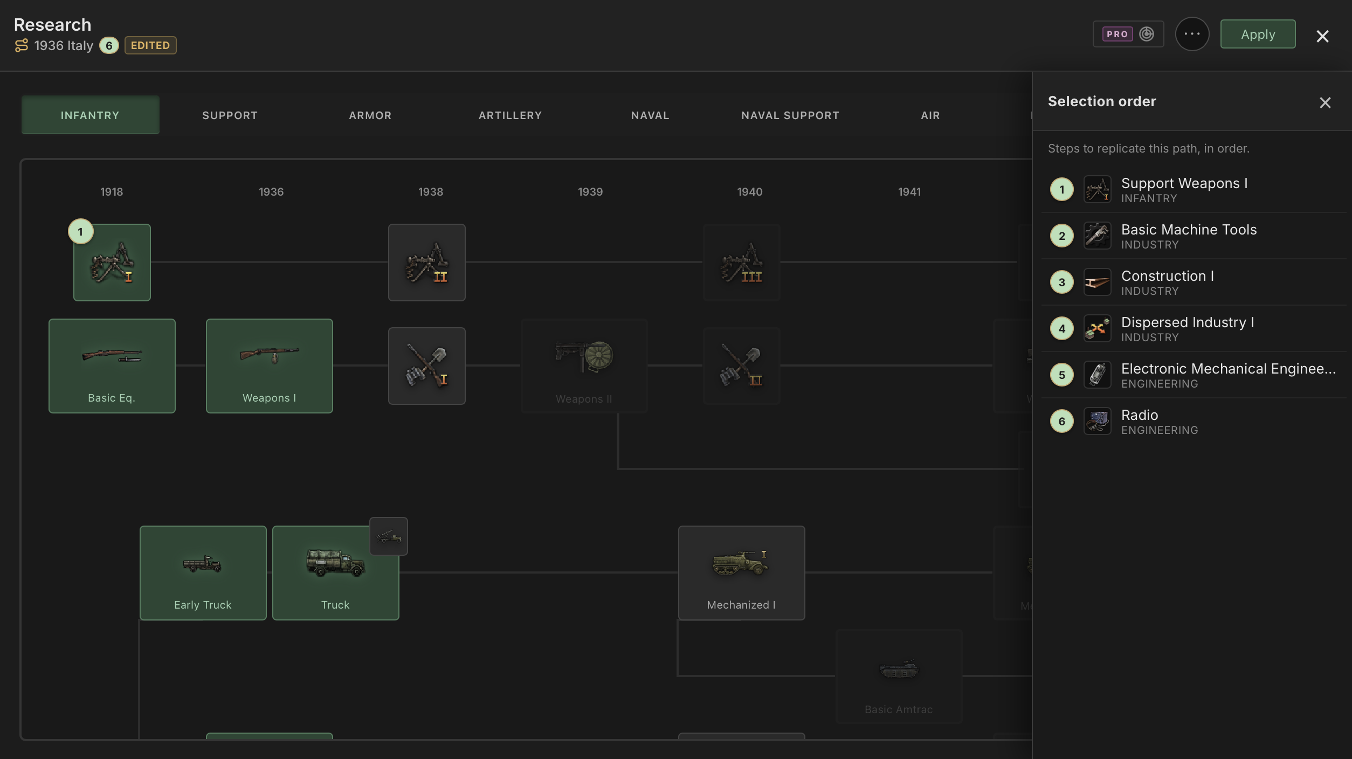Click the 1936 Italy preset name
The width and height of the screenshot is (1352, 759).
pos(64,46)
